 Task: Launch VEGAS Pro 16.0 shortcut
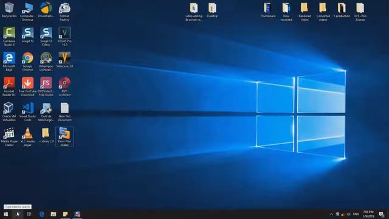tap(64, 36)
